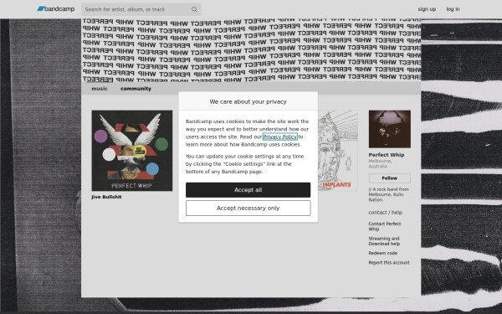Image resolution: width=502 pixels, height=314 pixels.
Task: Focus the artist, album, or track search field
Action: click(x=141, y=9)
